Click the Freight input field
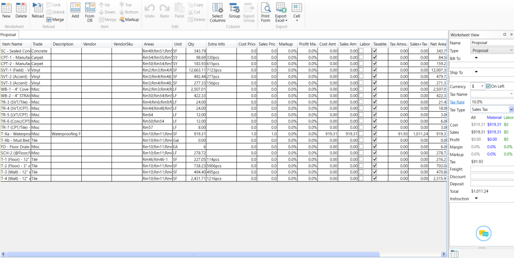514x258 pixels. 491,169
